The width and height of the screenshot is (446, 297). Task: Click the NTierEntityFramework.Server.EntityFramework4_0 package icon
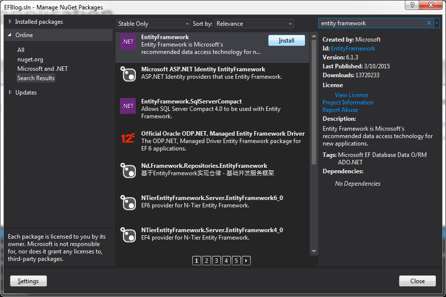coord(128,235)
